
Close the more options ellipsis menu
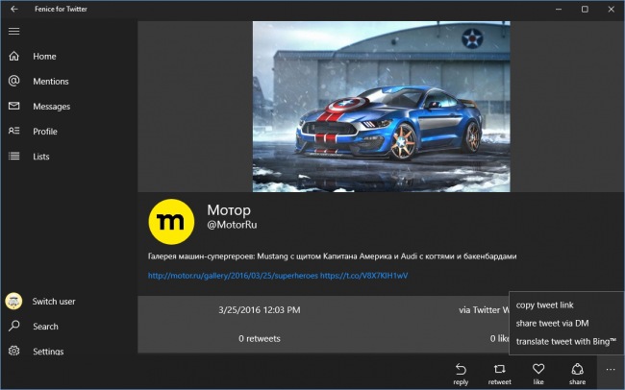(611, 370)
